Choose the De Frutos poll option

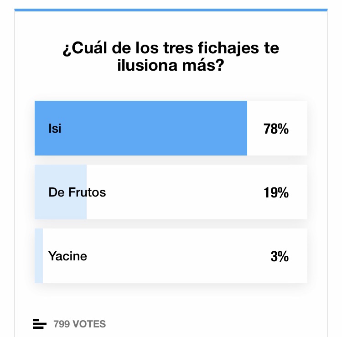click(77, 192)
